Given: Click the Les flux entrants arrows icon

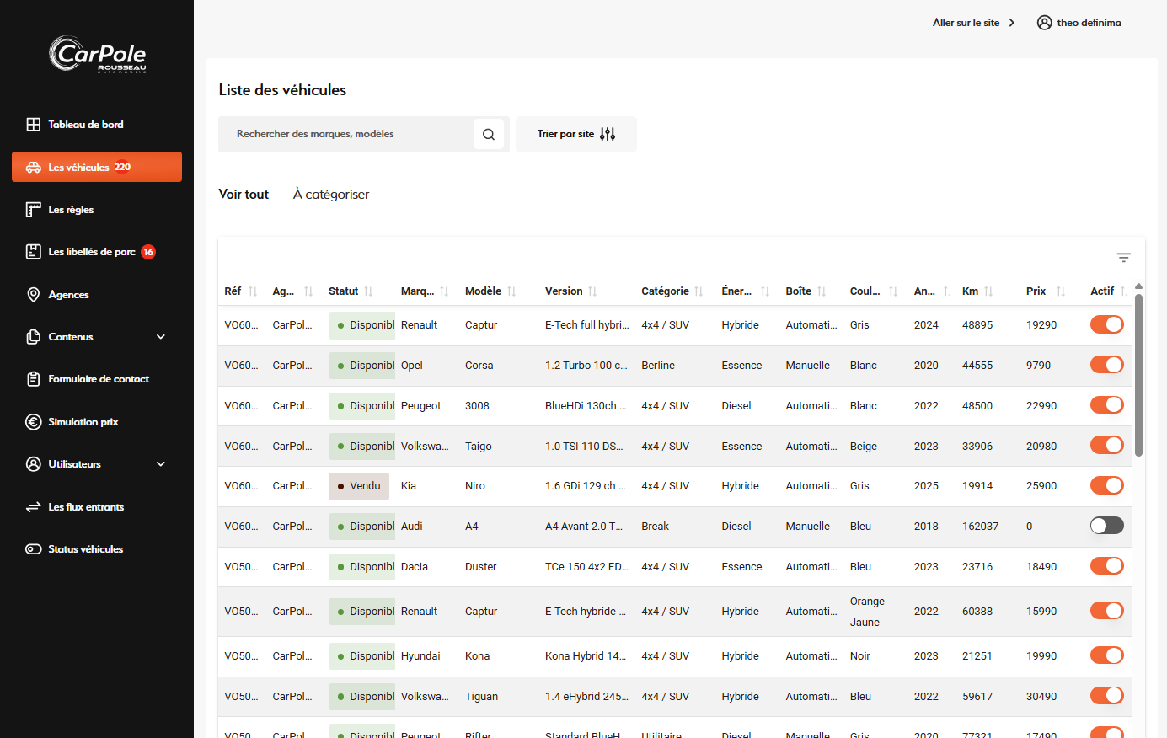Looking at the screenshot, I should [x=34, y=507].
